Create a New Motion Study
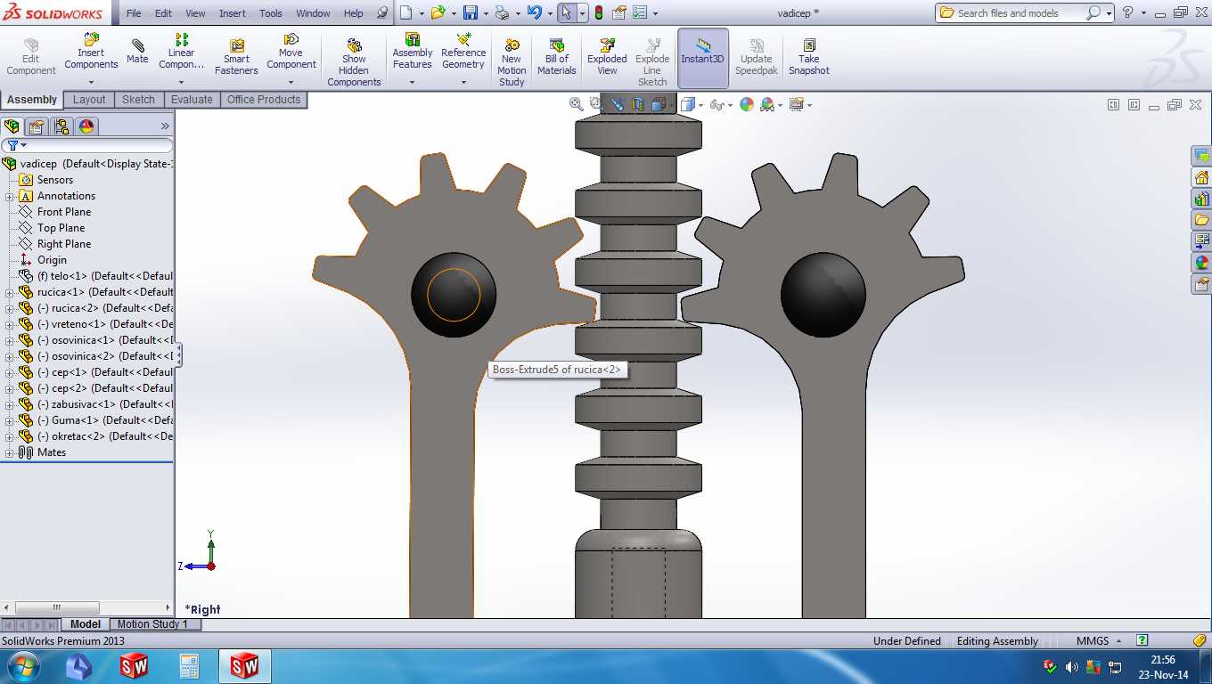This screenshot has width=1212, height=684. tap(512, 62)
